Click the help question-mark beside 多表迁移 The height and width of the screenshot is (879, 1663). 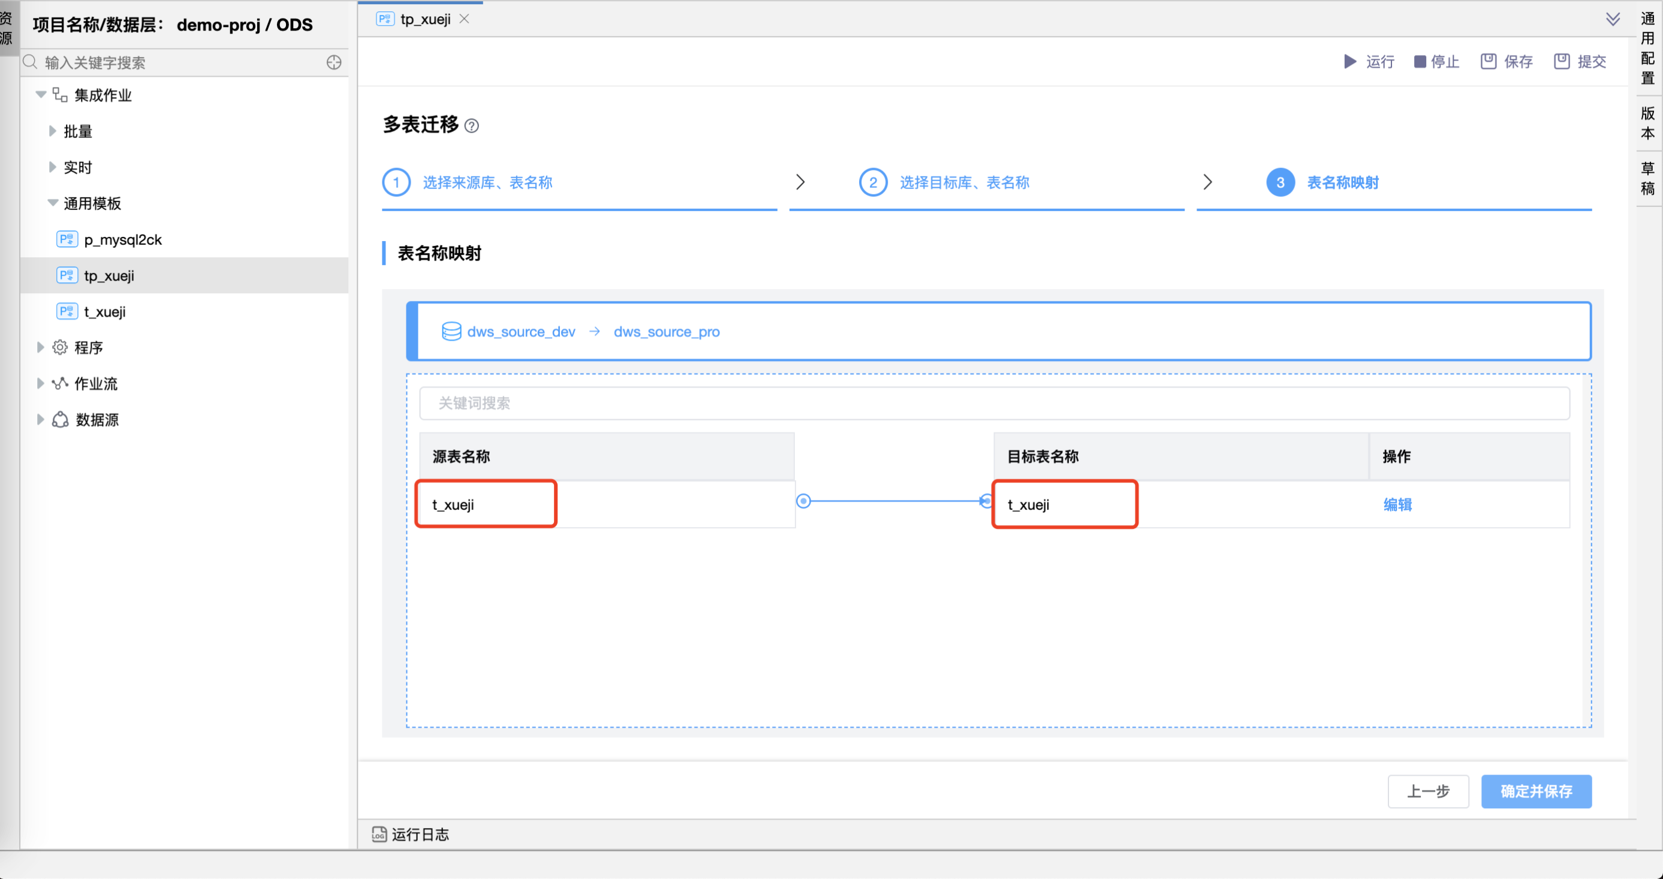point(472,126)
